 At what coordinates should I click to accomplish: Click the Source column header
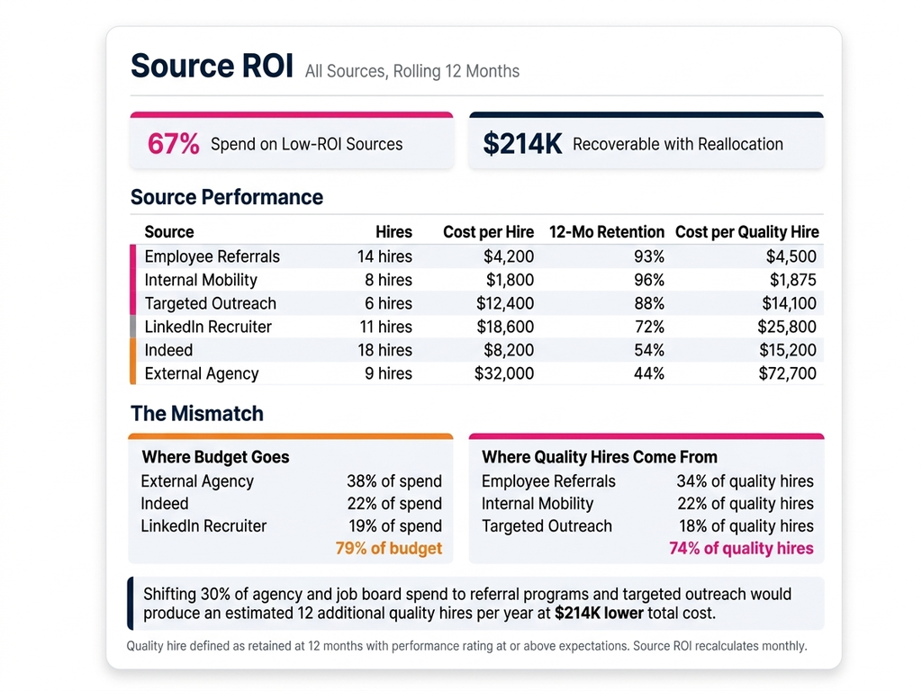point(169,232)
